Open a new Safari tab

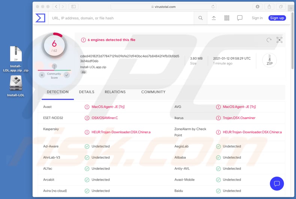click(291, 8)
